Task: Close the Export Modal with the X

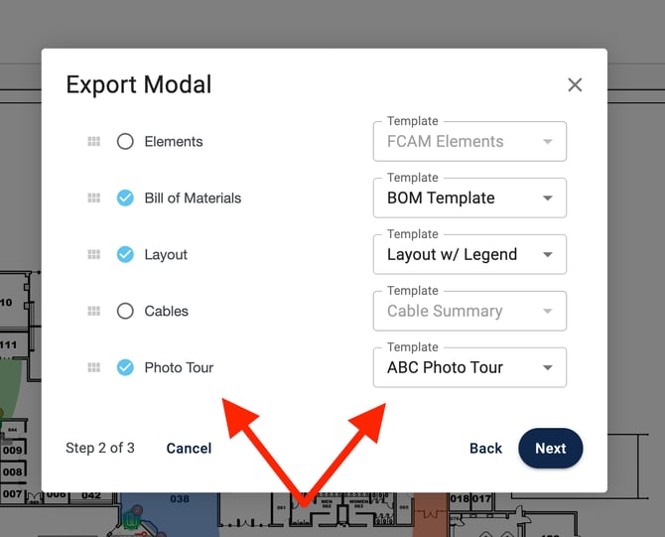Action: coord(575,85)
